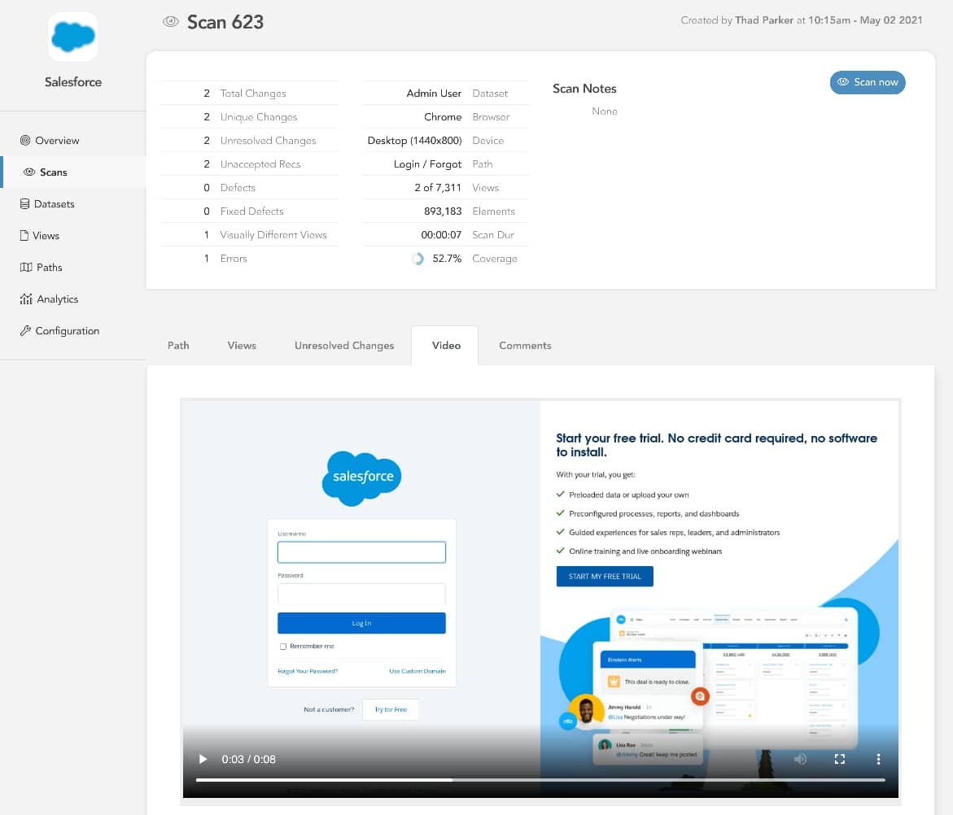953x815 pixels.
Task: Click the Datasets database icon
Action: (x=24, y=204)
